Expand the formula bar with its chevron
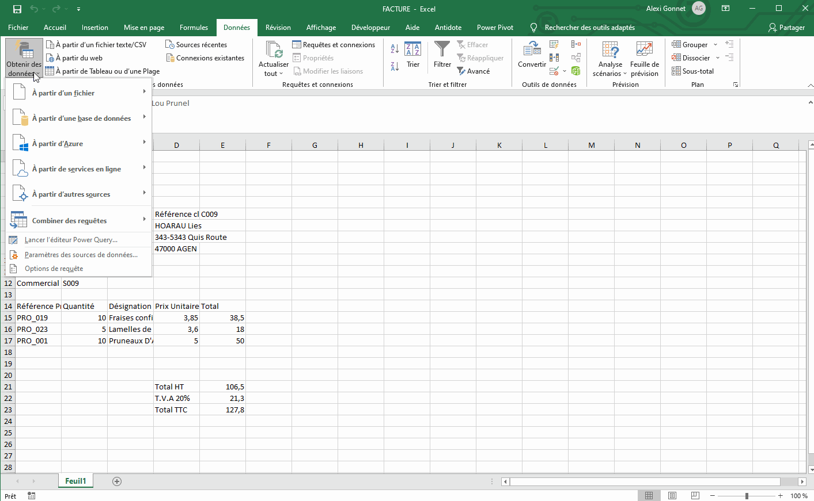The image size is (814, 501). (810, 102)
